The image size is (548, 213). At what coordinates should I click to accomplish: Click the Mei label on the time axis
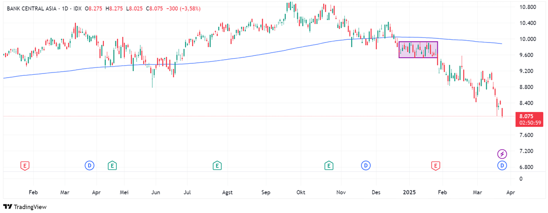tap(125, 192)
